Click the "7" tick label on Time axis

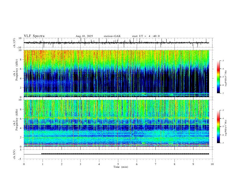click(x=156, y=164)
